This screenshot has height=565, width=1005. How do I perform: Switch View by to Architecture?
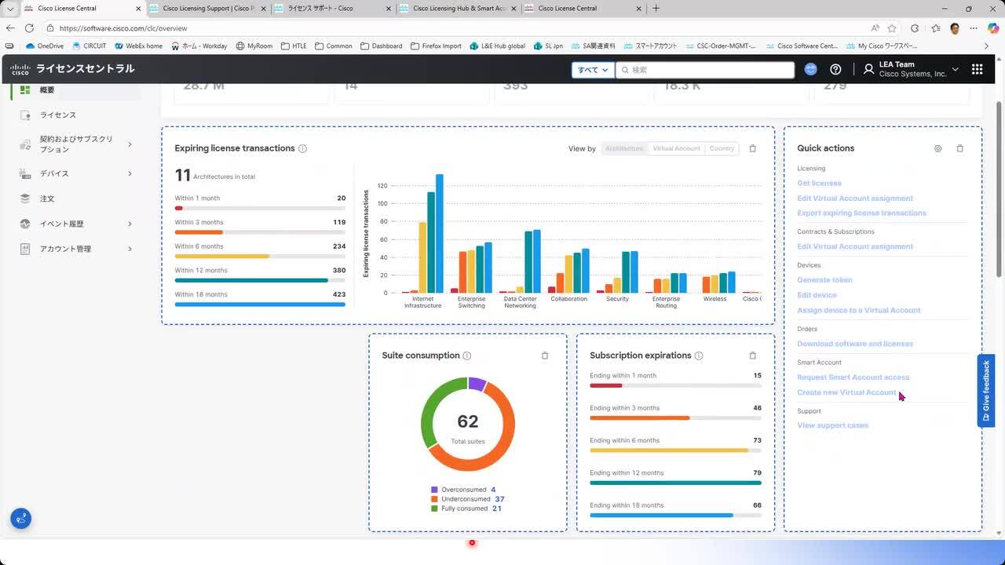point(624,148)
